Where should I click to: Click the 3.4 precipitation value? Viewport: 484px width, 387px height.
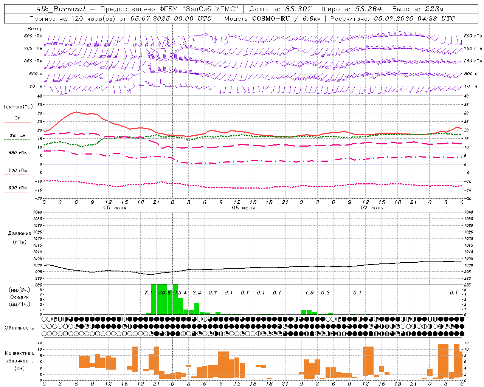197,293
